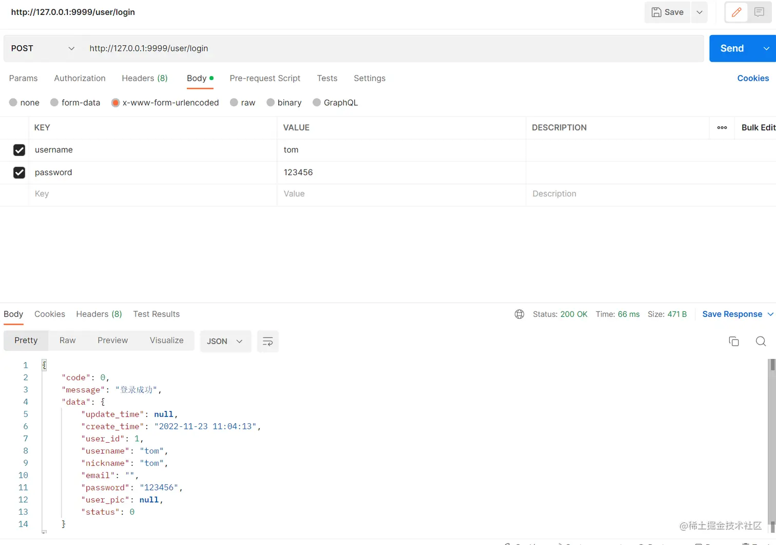Click the Time: 66 ms text
This screenshot has height=545, width=776.
[x=617, y=314]
